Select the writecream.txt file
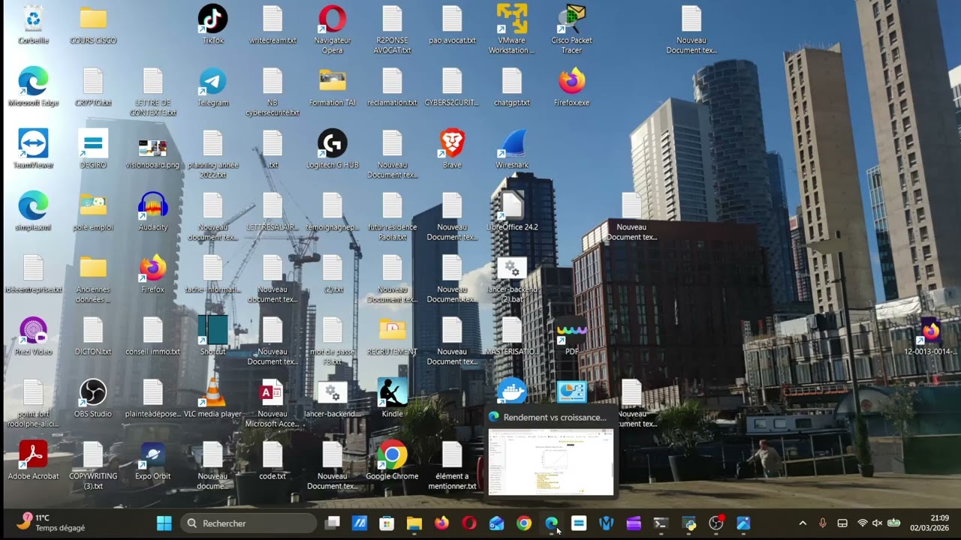Image resolution: width=961 pixels, height=540 pixels. pyautogui.click(x=273, y=24)
